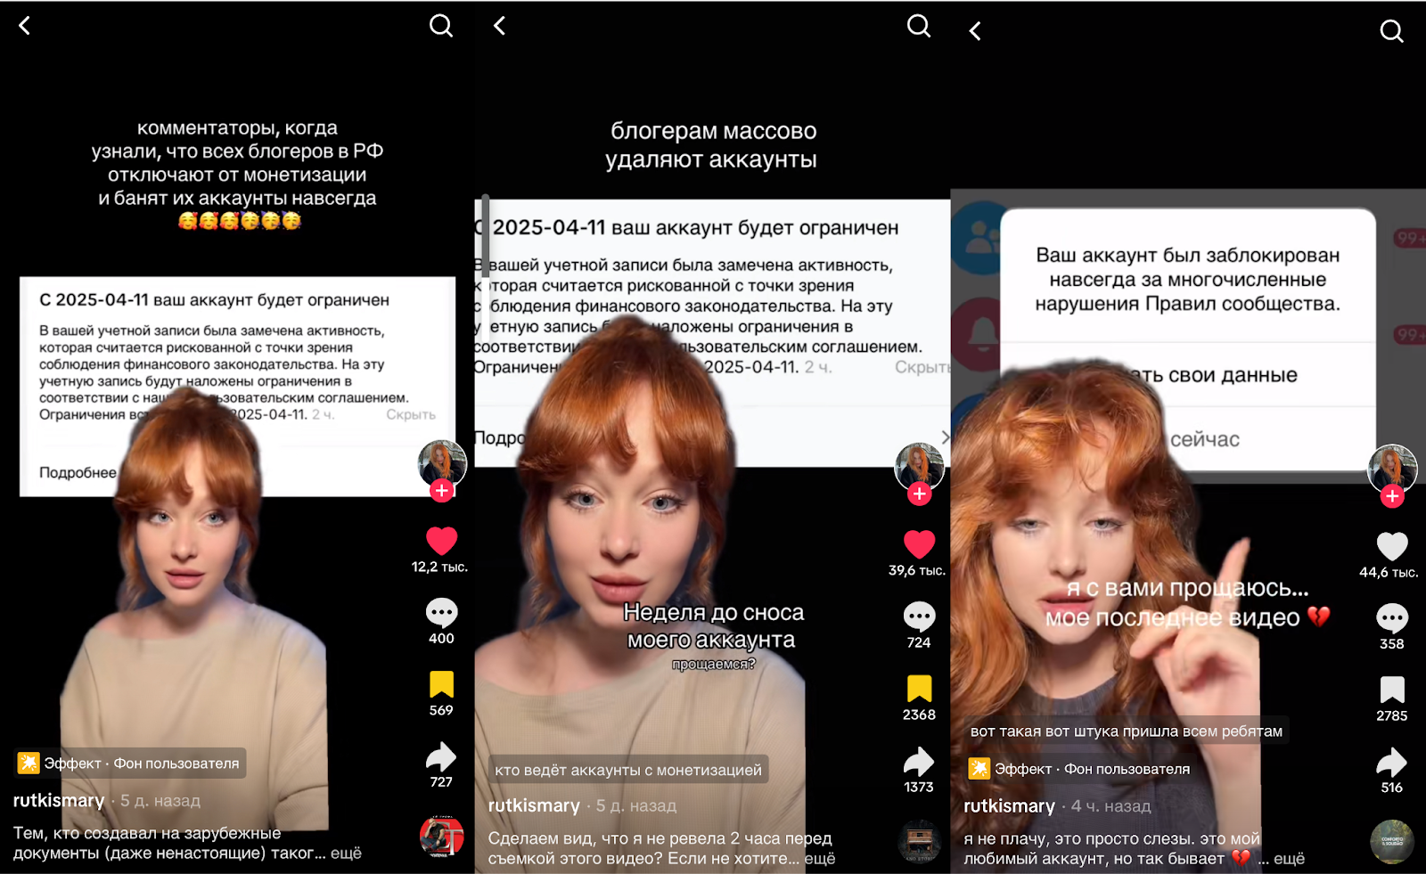This screenshot has width=1426, height=874.
Task: Share the video with 516 shares
Action: 1392,763
